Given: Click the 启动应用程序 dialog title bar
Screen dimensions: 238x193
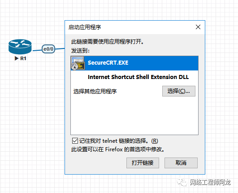Looking at the screenshot, I should pos(130,27).
